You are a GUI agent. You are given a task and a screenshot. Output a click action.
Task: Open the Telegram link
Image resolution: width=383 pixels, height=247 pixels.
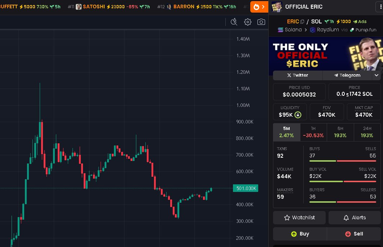(347, 75)
